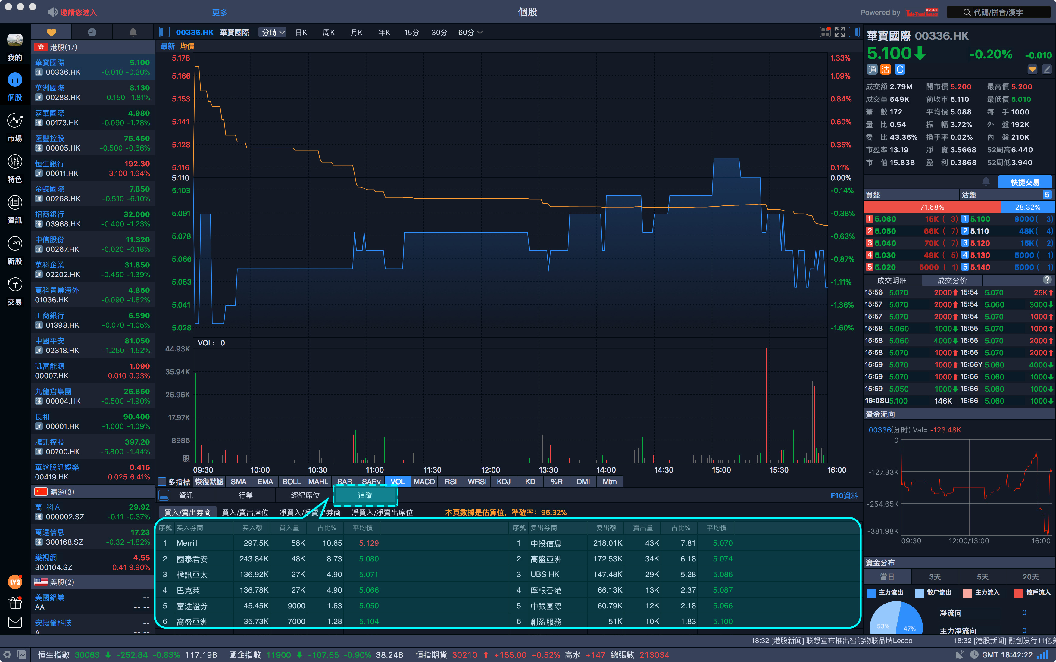The height and width of the screenshot is (662, 1056).
Task: Open the LV2 level badge icon
Action: [15, 582]
